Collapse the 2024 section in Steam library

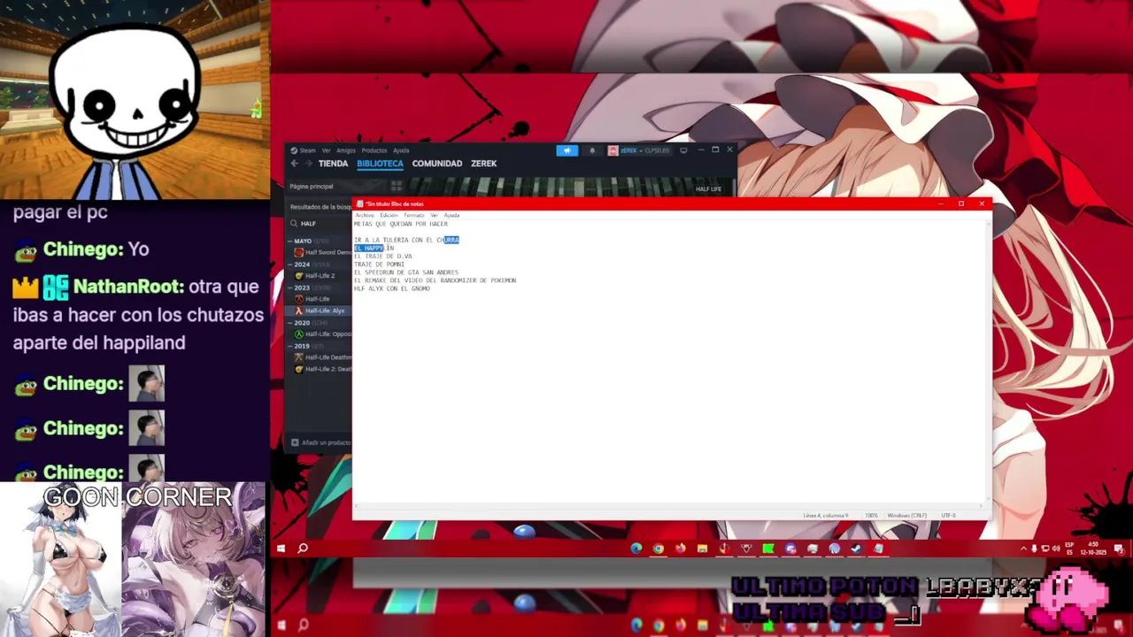click(x=290, y=265)
